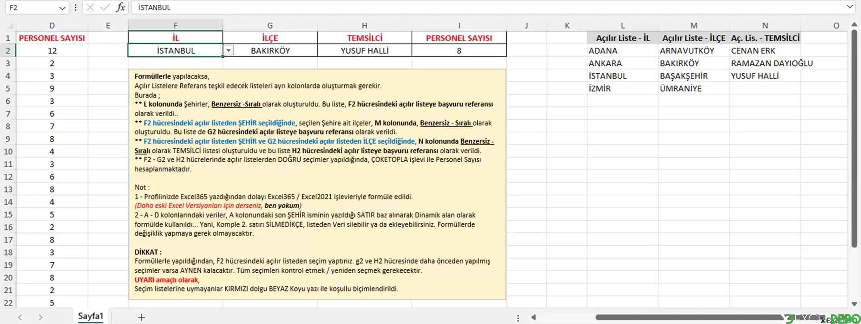Click the D1 cell PERSONEL SAYISI
861x324 pixels.
pos(52,38)
